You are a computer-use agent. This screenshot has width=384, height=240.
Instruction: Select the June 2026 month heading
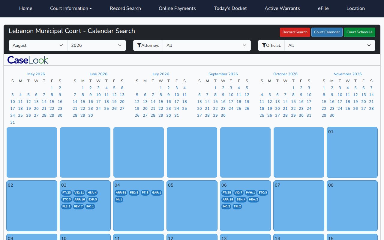pyautogui.click(x=98, y=74)
